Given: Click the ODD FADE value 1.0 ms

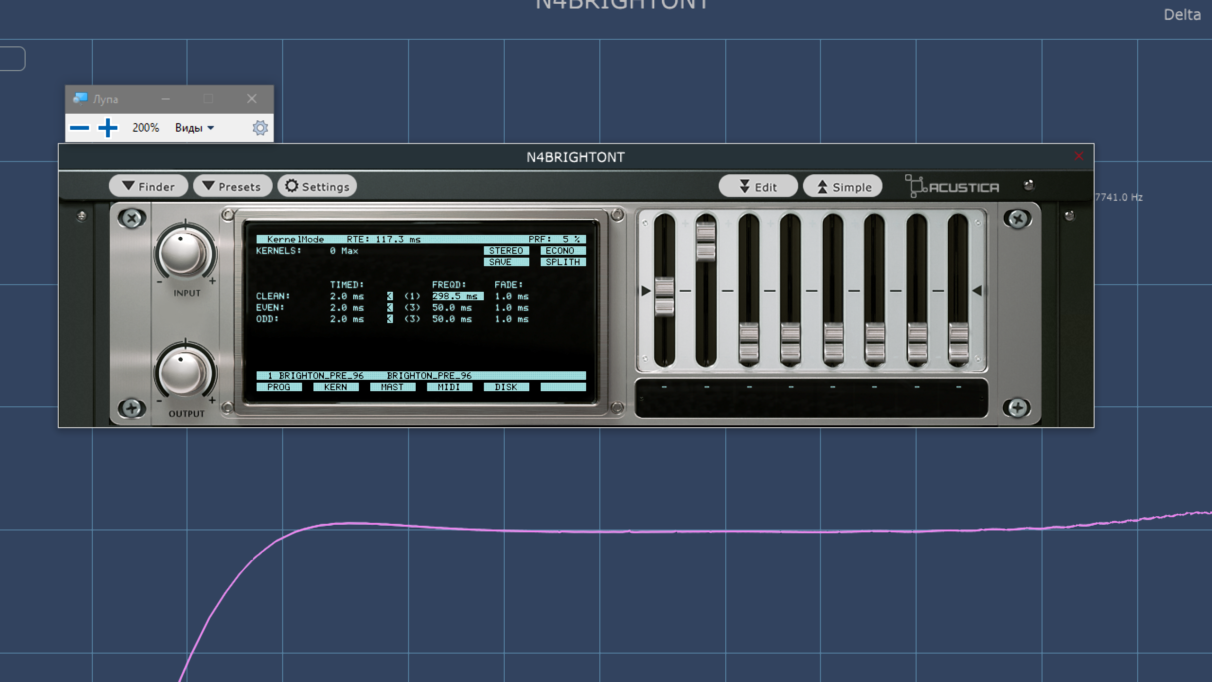Looking at the screenshot, I should [x=512, y=319].
